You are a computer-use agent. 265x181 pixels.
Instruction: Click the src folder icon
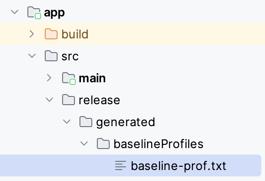click(51, 56)
